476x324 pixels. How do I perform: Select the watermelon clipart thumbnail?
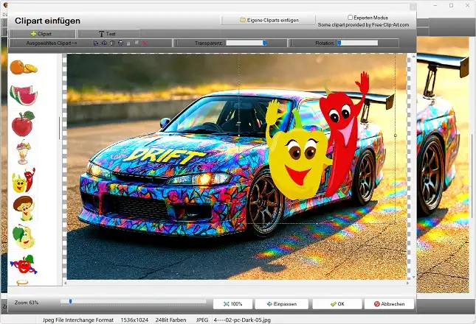click(x=24, y=94)
